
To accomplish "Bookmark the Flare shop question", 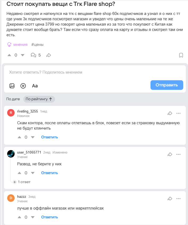I will coord(181,55).
